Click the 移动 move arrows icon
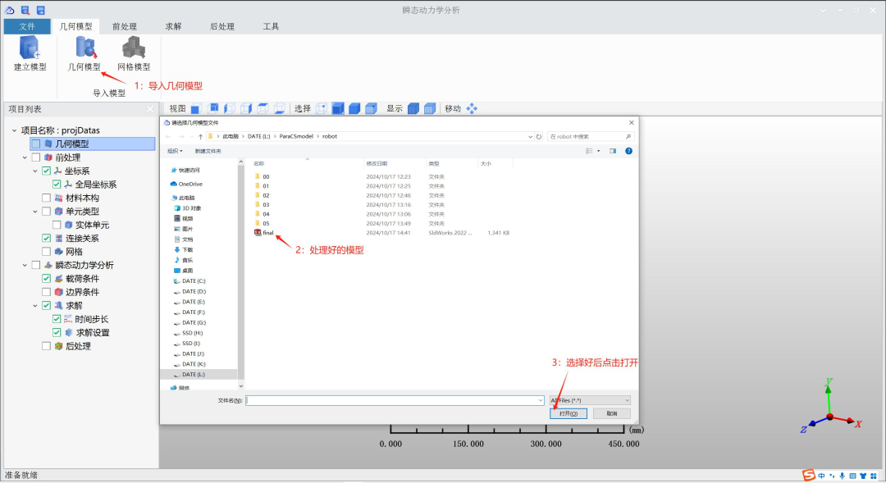Viewport: 886px width, 483px height. (x=472, y=108)
